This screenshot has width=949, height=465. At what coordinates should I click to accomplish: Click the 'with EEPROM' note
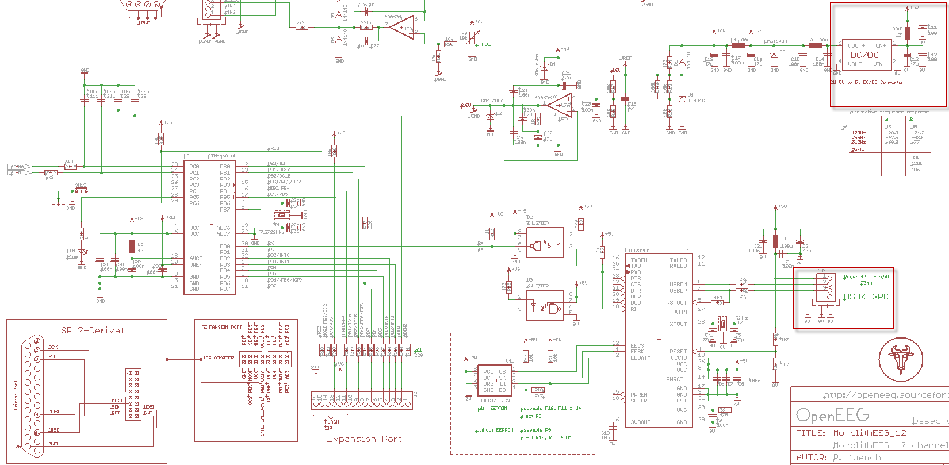click(491, 409)
